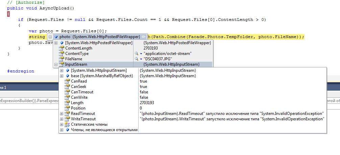
Task: Click the string keyword on highlighted line
Action: (37, 37)
